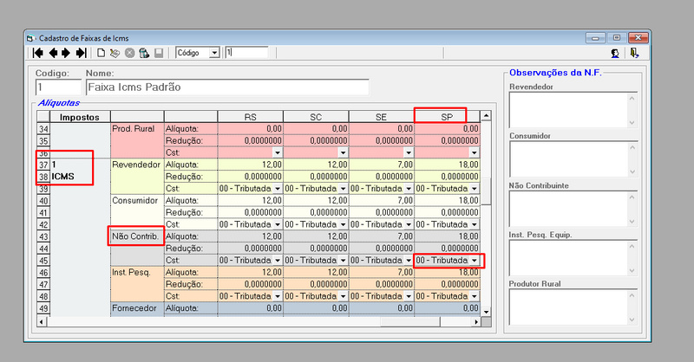Click the Impostos column header
This screenshot has width=694, height=362.
pyautogui.click(x=80, y=117)
